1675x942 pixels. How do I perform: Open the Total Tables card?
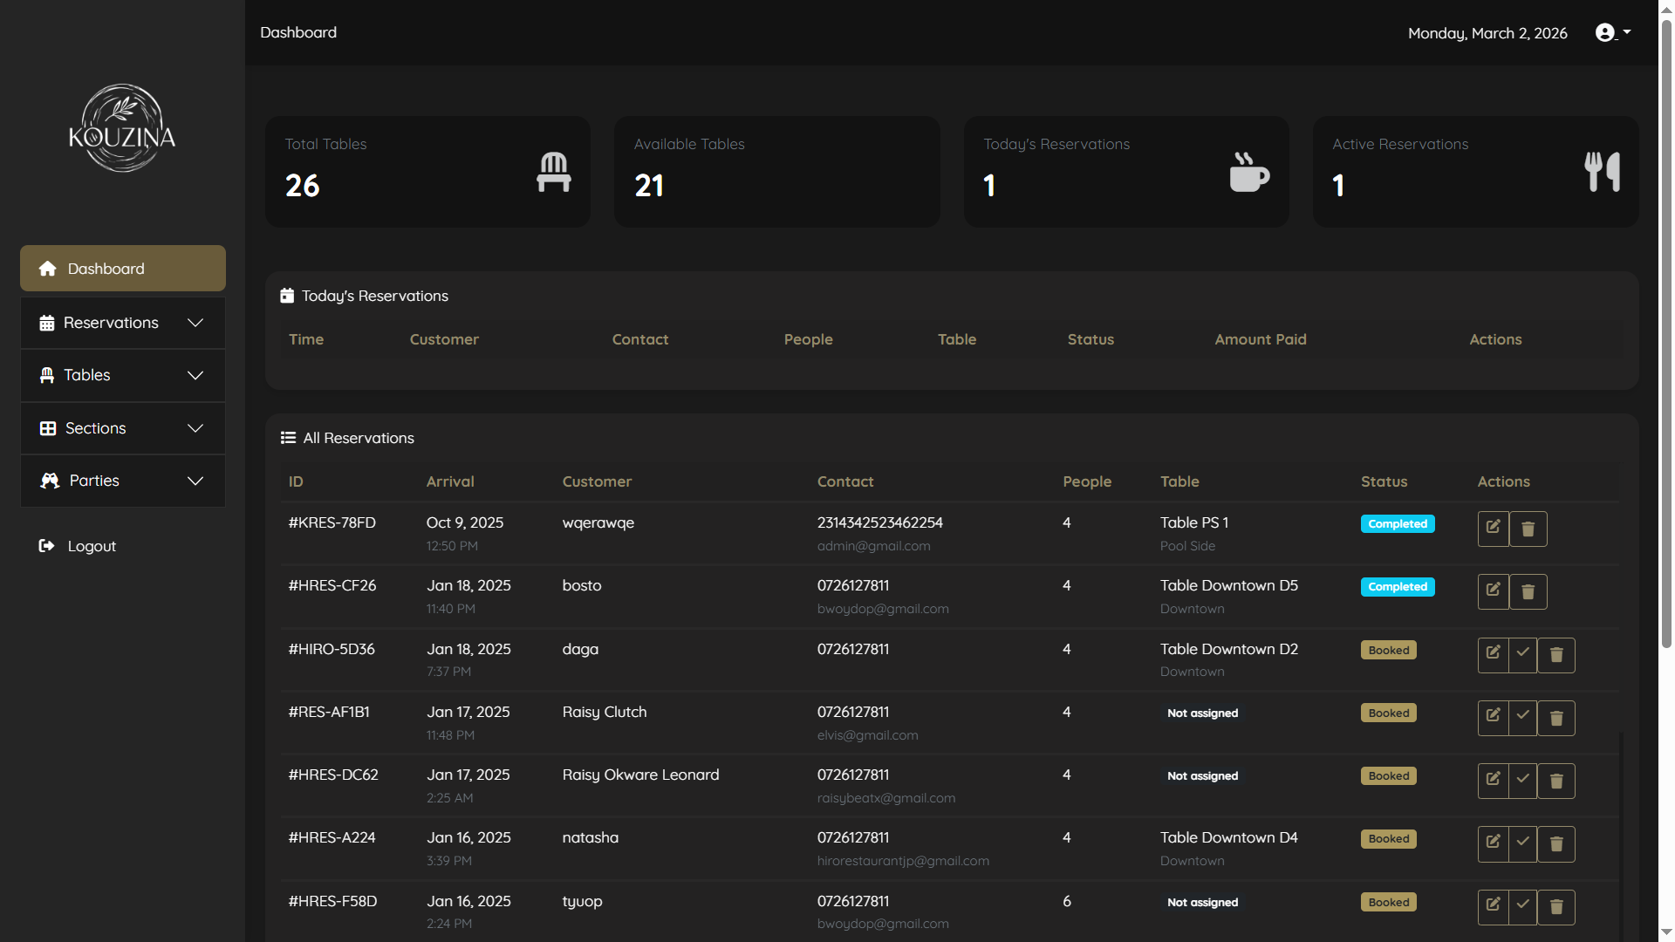point(427,172)
